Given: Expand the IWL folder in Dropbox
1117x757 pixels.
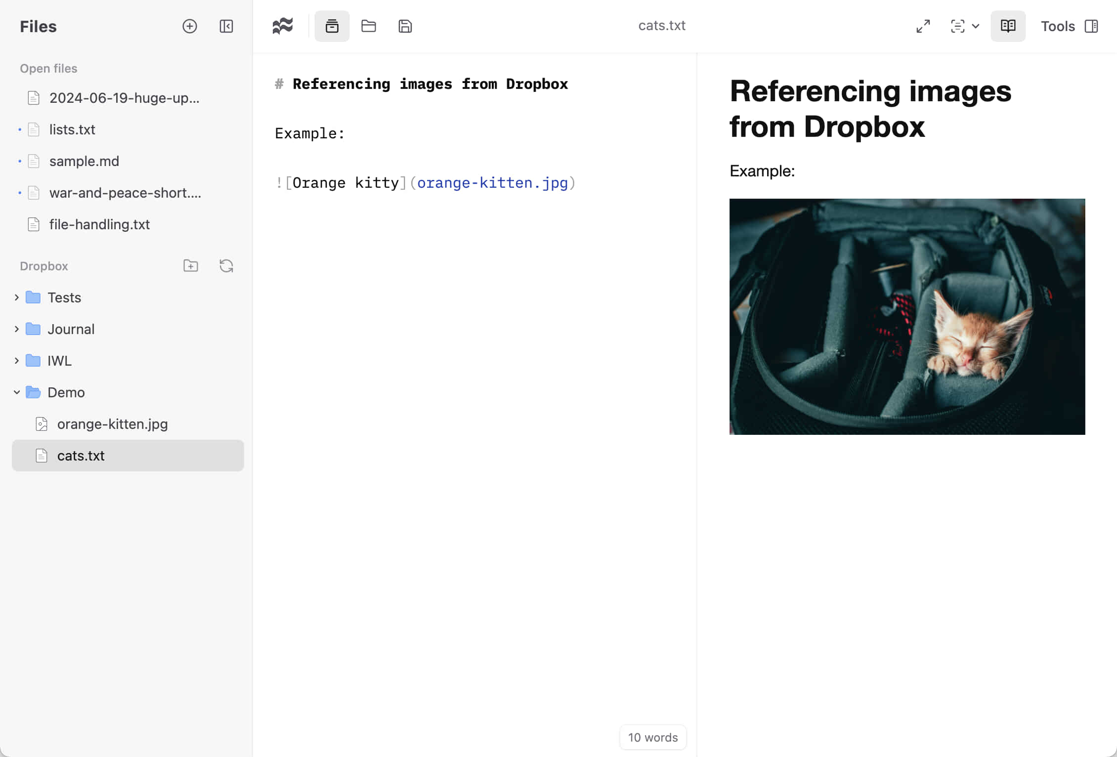Looking at the screenshot, I should (16, 361).
